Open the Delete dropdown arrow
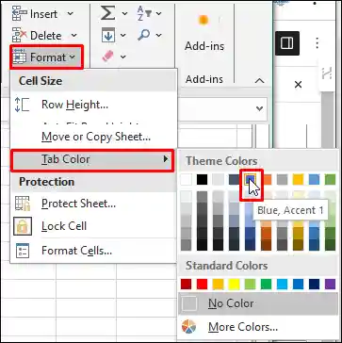The height and width of the screenshot is (343, 342). [x=74, y=36]
